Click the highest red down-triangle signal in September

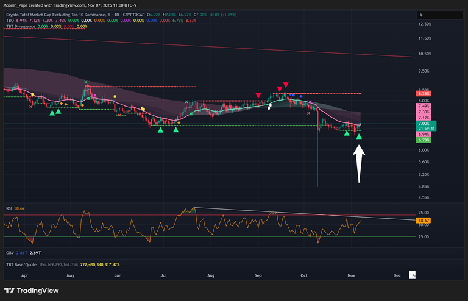(x=286, y=85)
